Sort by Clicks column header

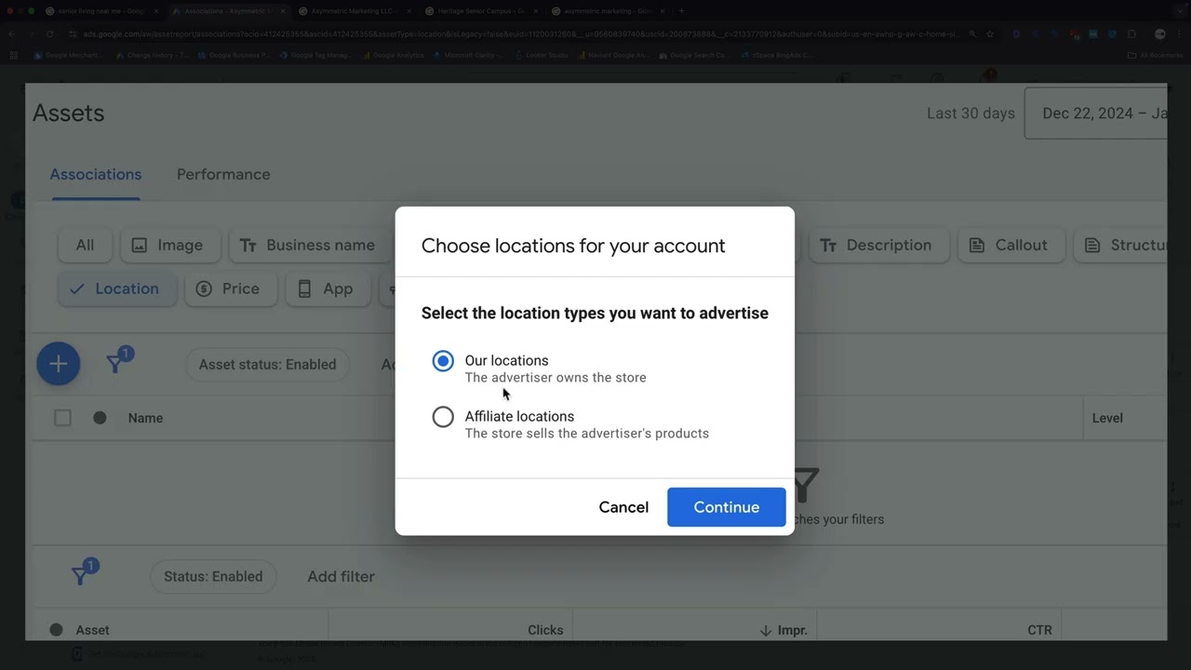tap(545, 630)
